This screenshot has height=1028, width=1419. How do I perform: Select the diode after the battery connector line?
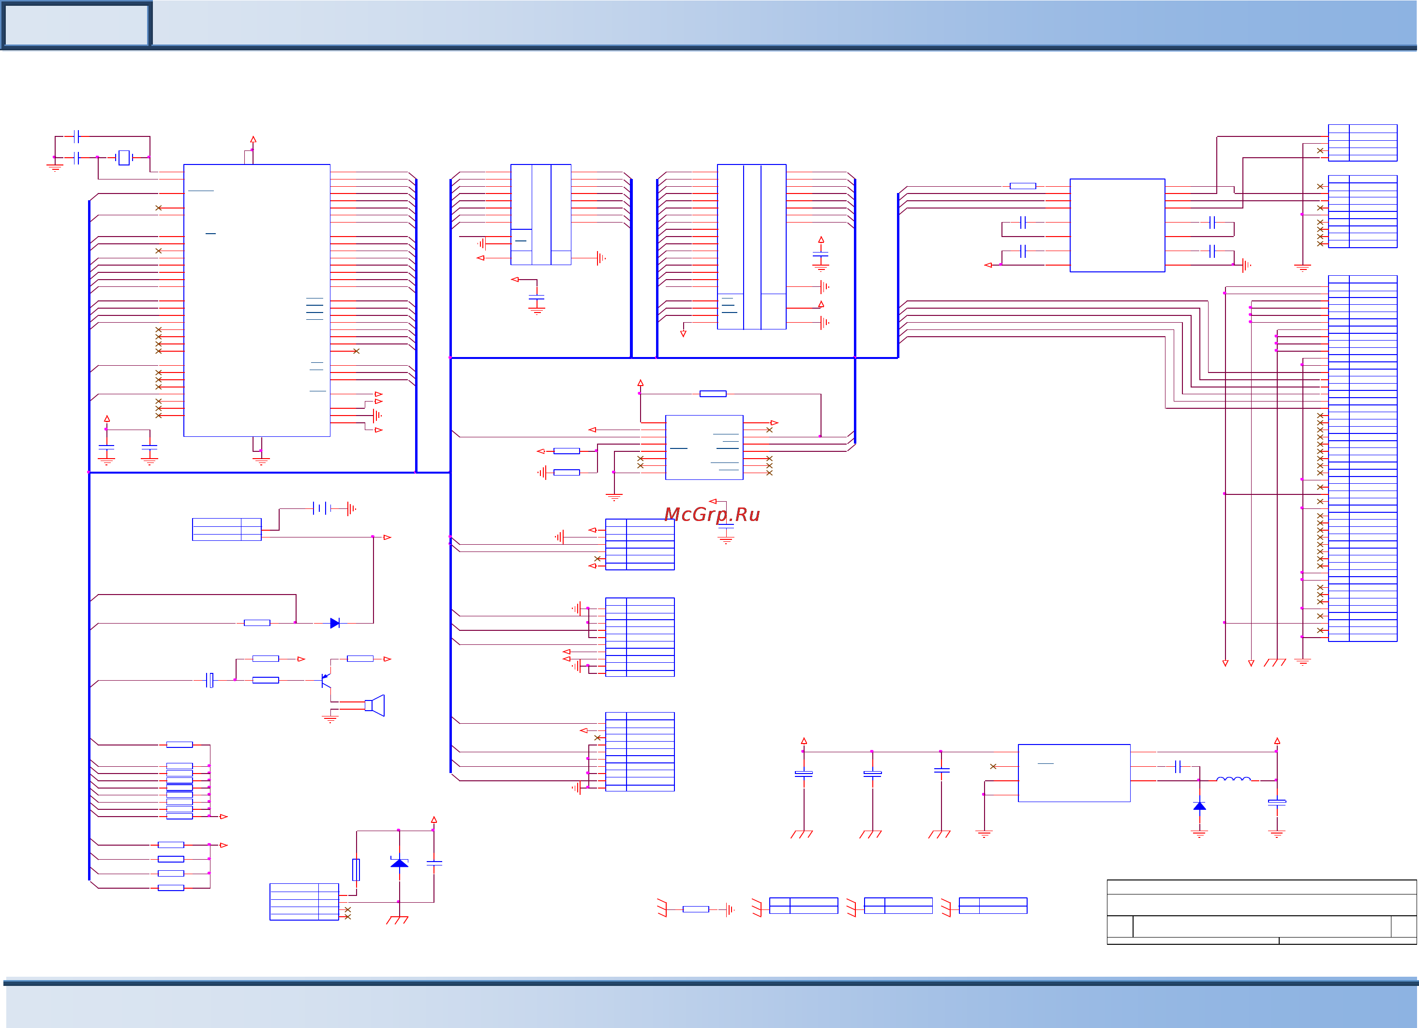pyautogui.click(x=335, y=623)
